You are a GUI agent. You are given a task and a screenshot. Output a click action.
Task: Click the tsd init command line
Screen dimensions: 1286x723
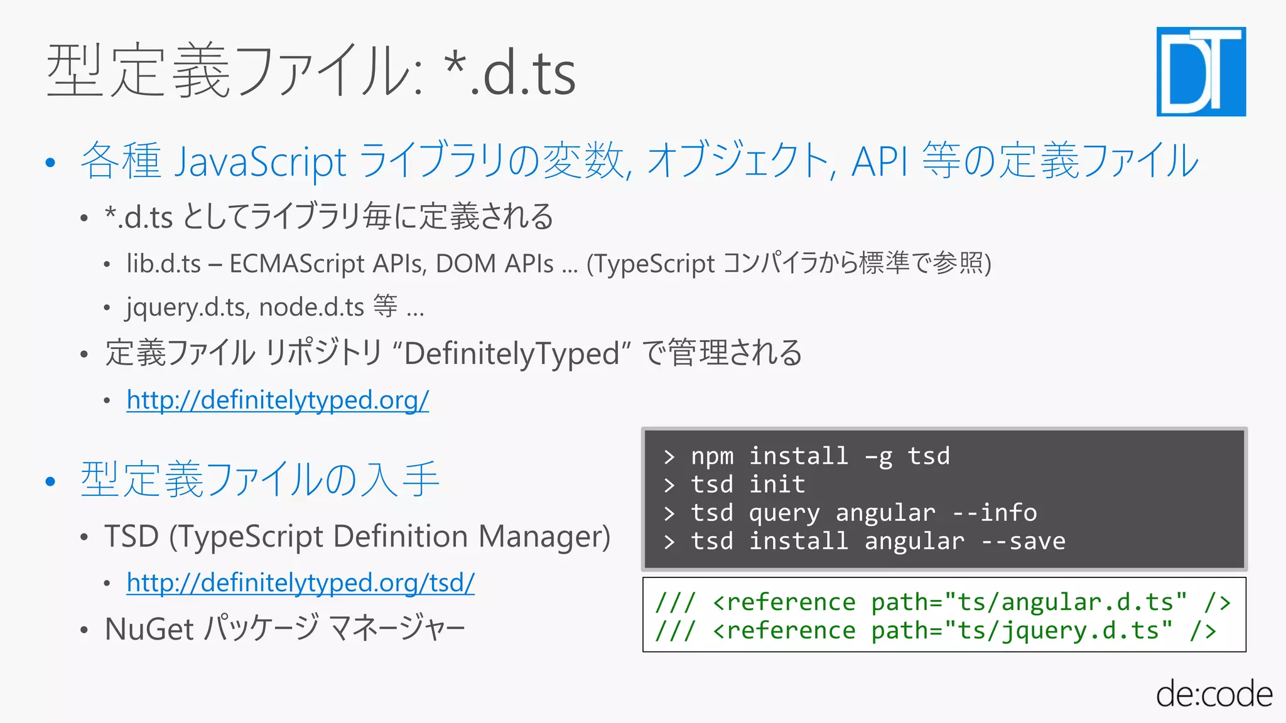click(735, 485)
